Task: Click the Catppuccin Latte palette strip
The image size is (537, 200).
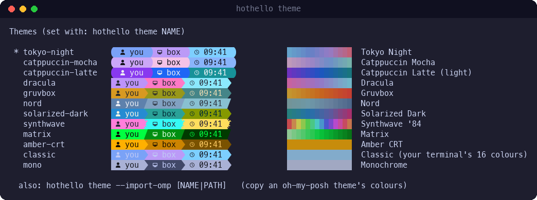Action: pyautogui.click(x=319, y=73)
